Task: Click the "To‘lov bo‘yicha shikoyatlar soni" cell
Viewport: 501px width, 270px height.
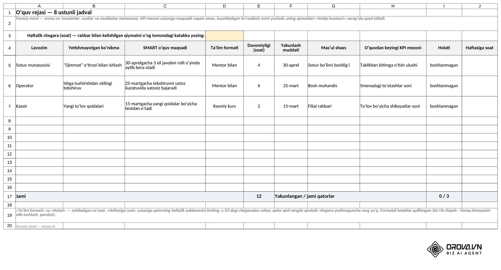Action: point(393,106)
